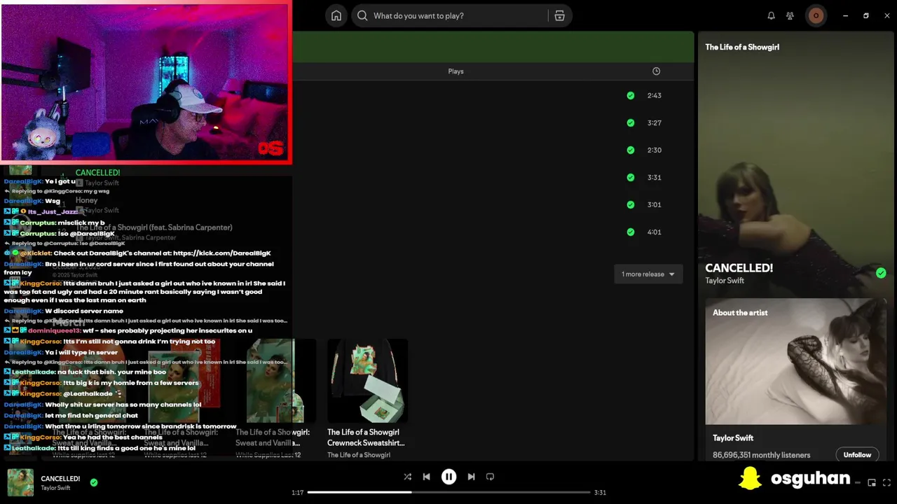Skip to previous track
897x504 pixels.
click(x=426, y=477)
